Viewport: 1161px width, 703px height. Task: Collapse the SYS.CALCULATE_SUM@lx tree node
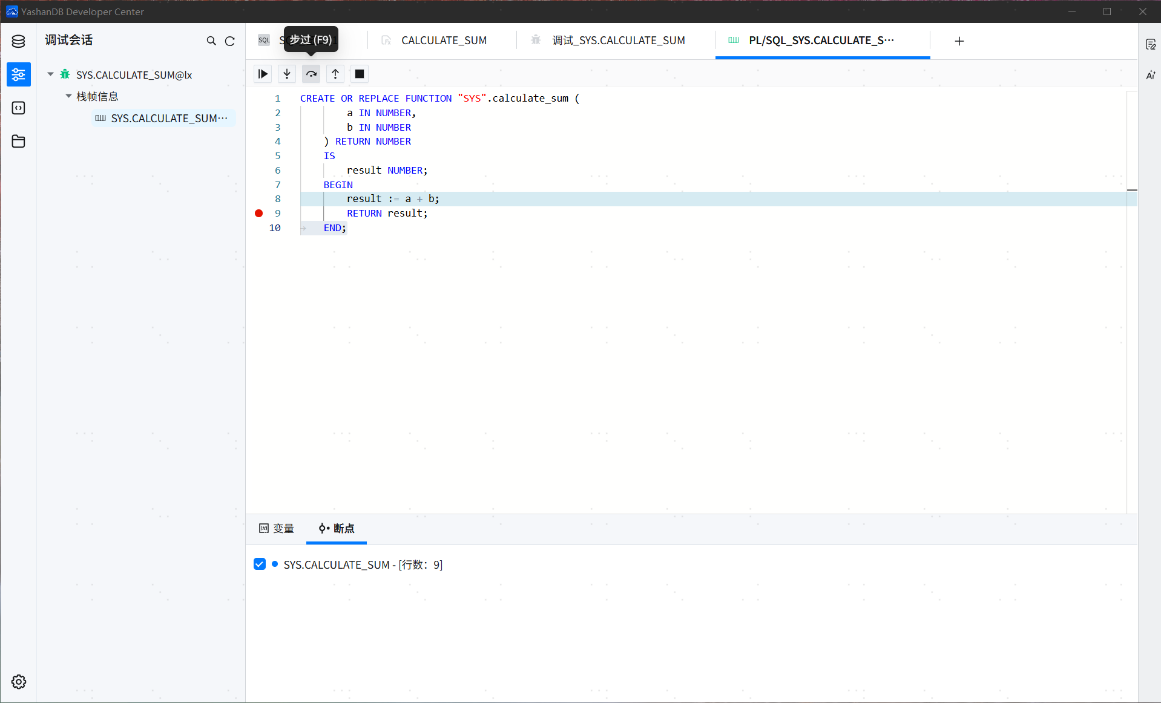[x=51, y=74]
